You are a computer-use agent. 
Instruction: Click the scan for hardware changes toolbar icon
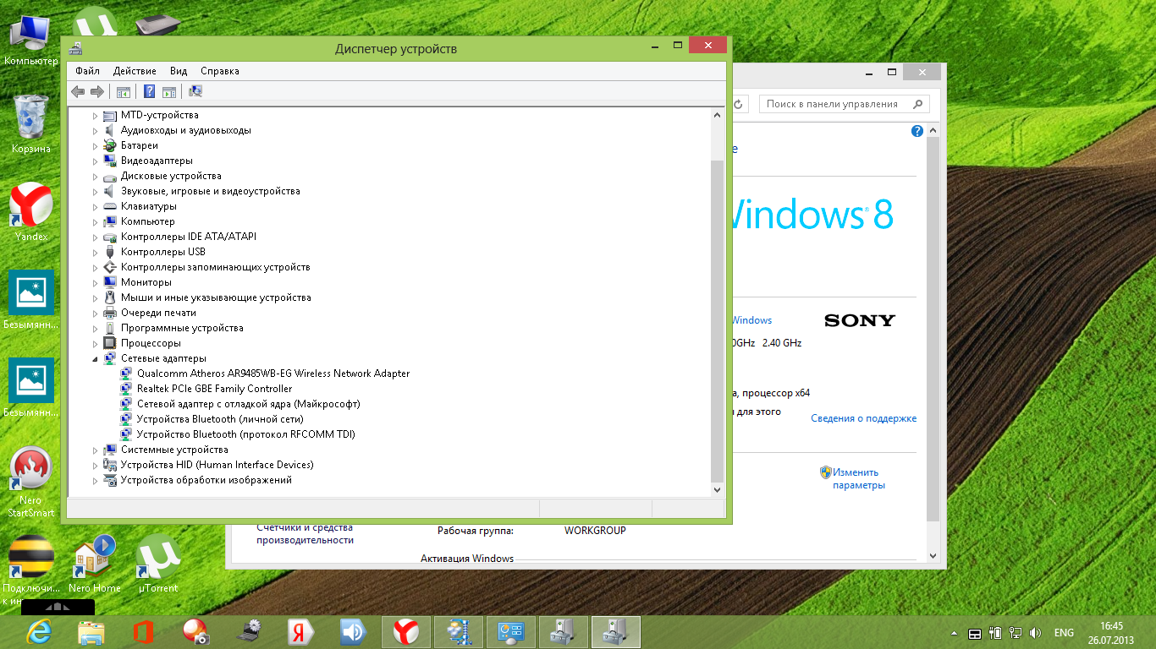tap(195, 92)
